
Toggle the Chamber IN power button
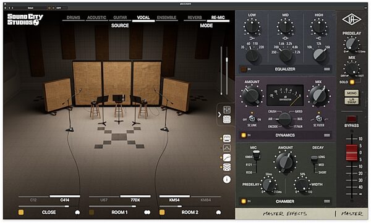[243, 201]
